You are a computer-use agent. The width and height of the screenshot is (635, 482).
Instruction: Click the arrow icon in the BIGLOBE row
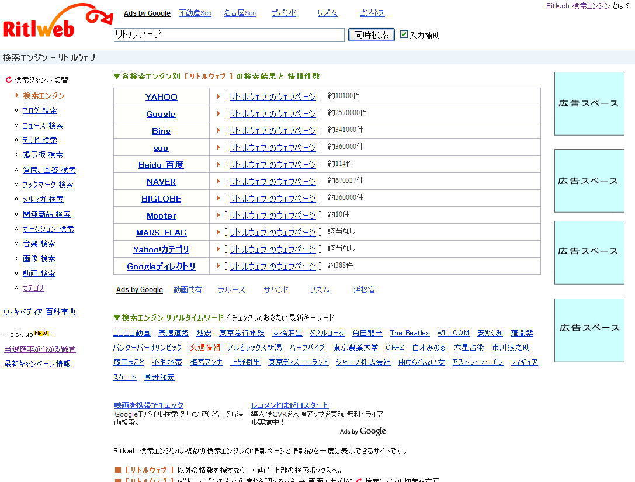pyautogui.click(x=218, y=199)
